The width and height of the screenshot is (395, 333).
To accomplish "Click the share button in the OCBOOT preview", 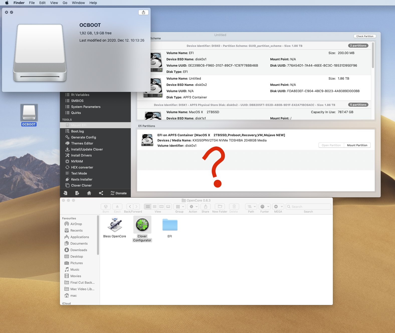I will 143,12.
